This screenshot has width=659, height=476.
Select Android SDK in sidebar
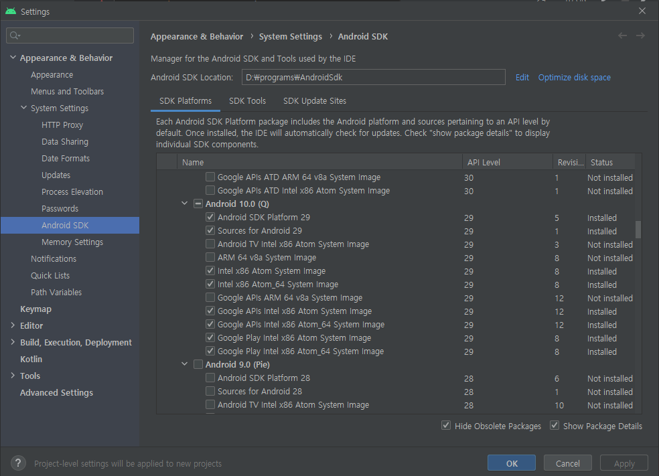70,225
